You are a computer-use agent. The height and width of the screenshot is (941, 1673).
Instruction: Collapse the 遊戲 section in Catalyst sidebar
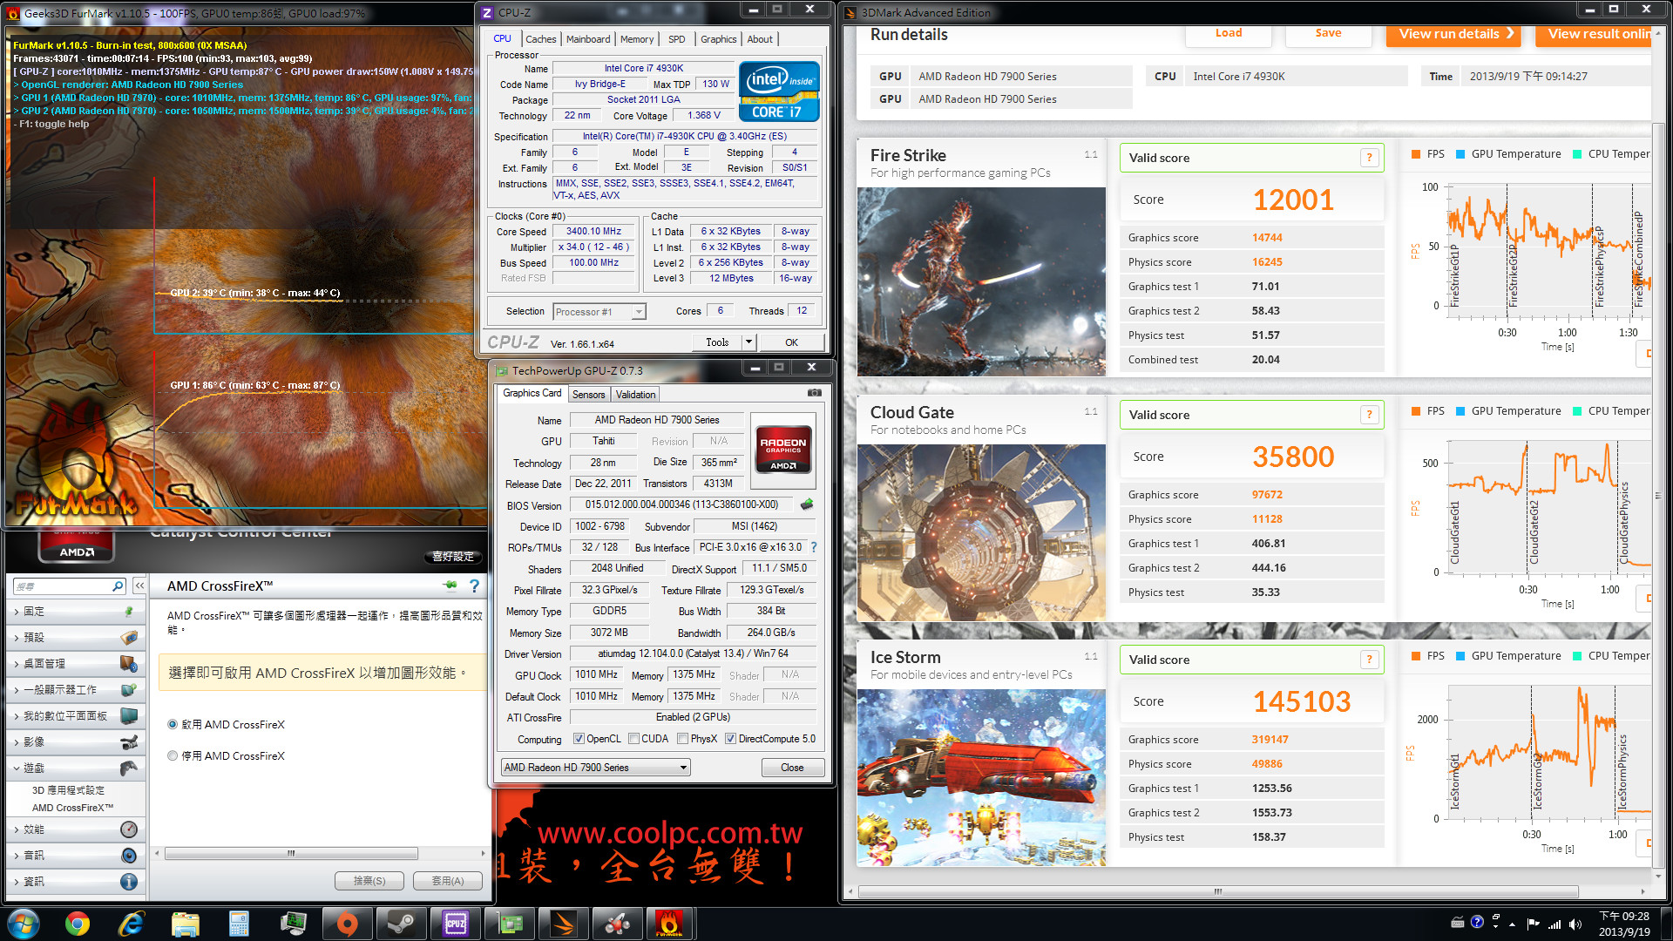coord(74,768)
